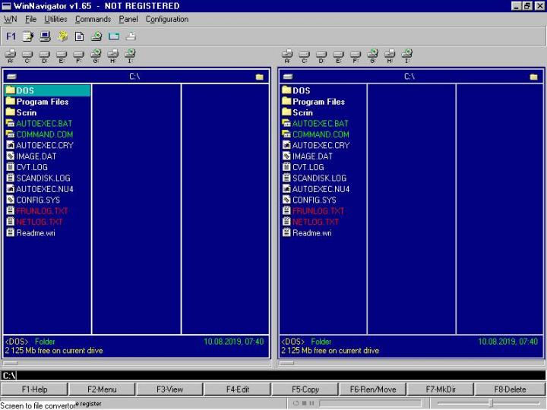Select drive E: in right panel
This screenshot has height=410, width=547.
point(339,55)
